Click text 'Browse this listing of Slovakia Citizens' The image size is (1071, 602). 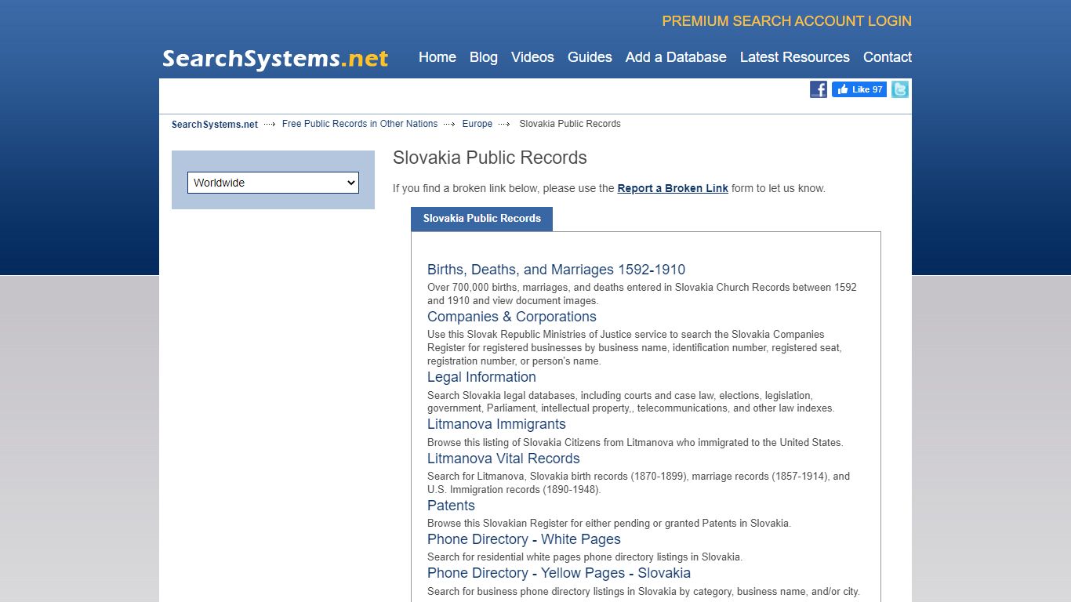(x=521, y=442)
